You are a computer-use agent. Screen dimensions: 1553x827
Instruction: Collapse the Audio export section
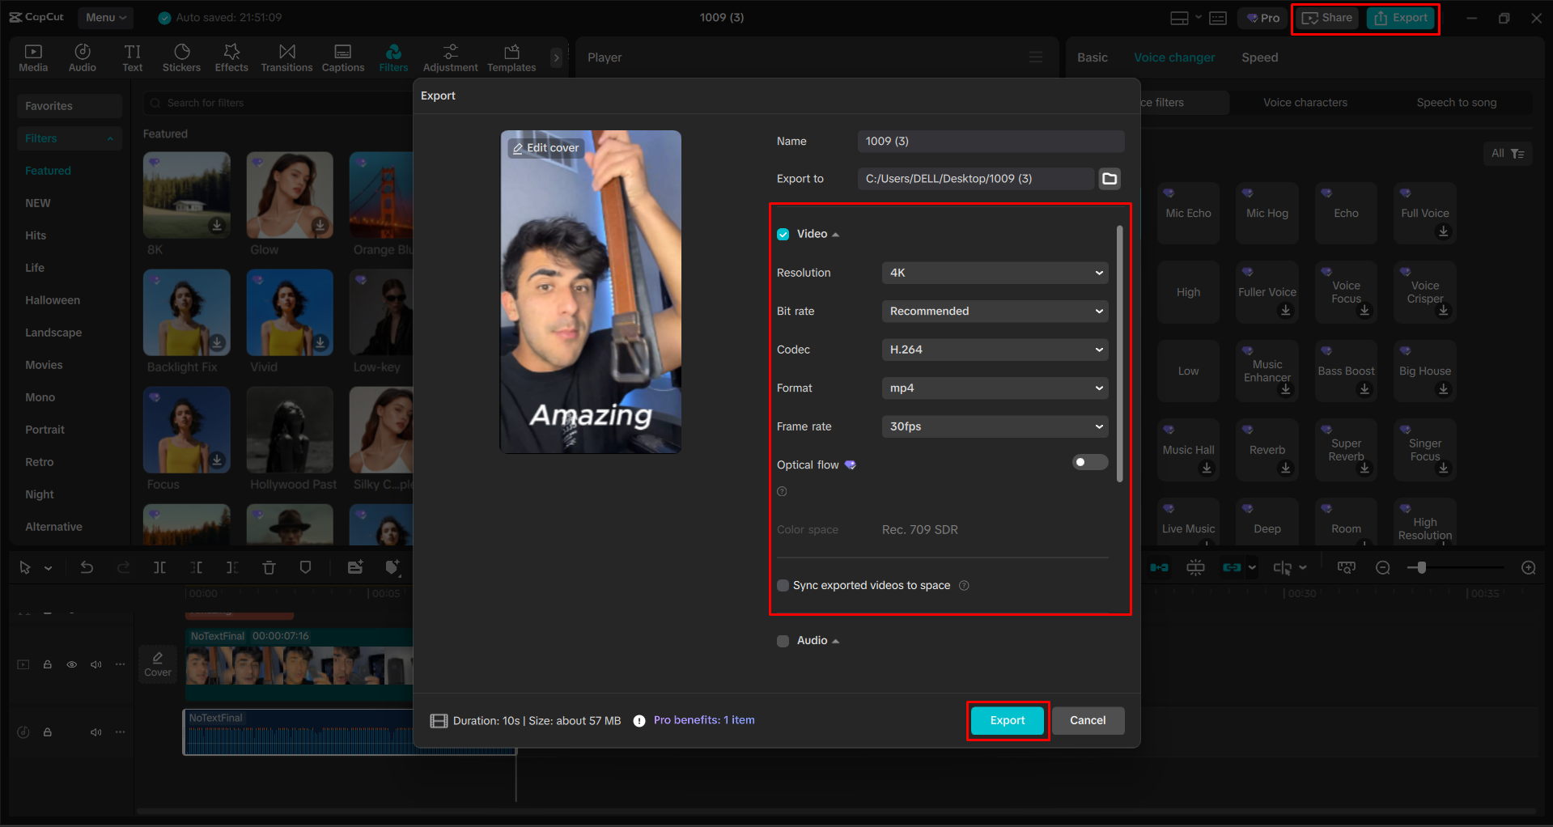pyautogui.click(x=835, y=639)
